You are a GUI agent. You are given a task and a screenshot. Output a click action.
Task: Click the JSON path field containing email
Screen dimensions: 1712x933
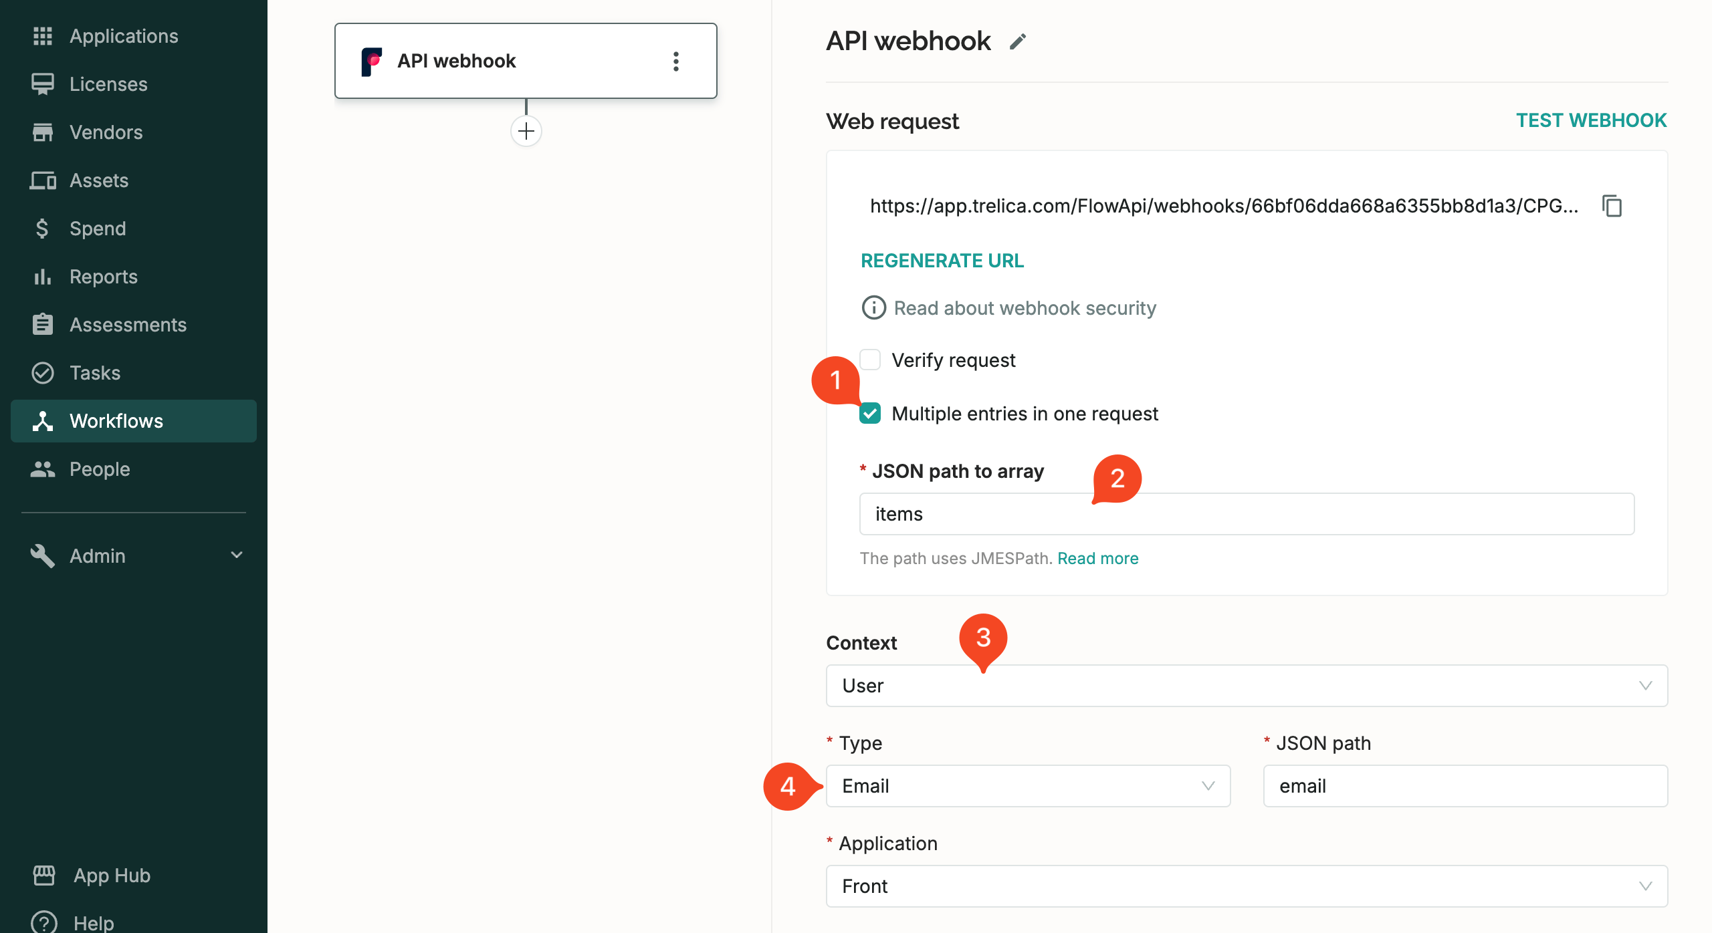[1465, 786]
